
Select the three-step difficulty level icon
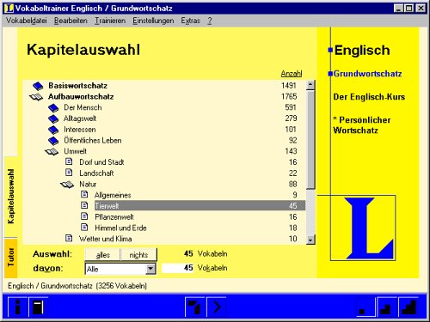[x=408, y=307]
